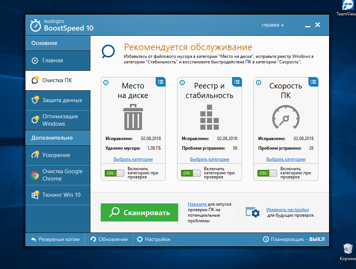
Task: Click Выбрать категории link under Место на диске
Action: click(x=133, y=159)
